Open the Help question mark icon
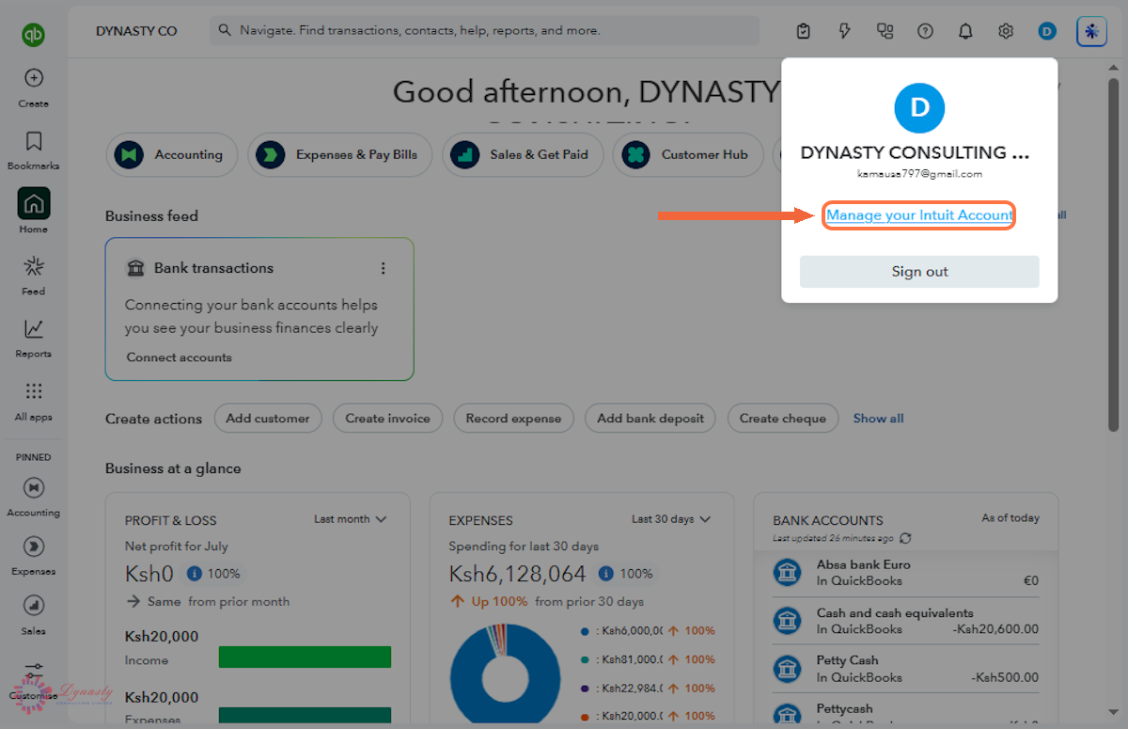This screenshot has width=1128, height=729. (925, 31)
